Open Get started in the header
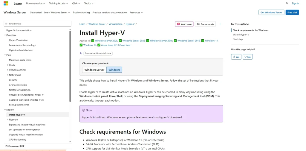 (x=36, y=13)
